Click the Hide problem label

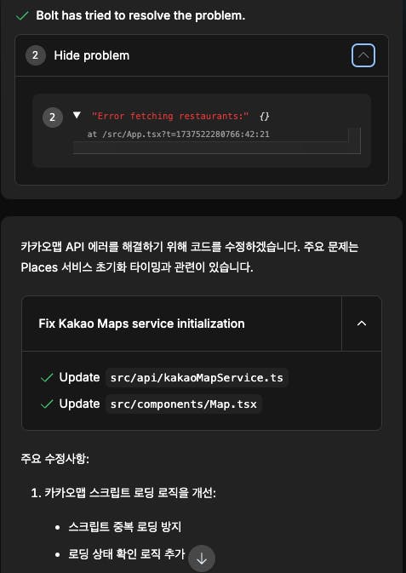click(x=92, y=55)
